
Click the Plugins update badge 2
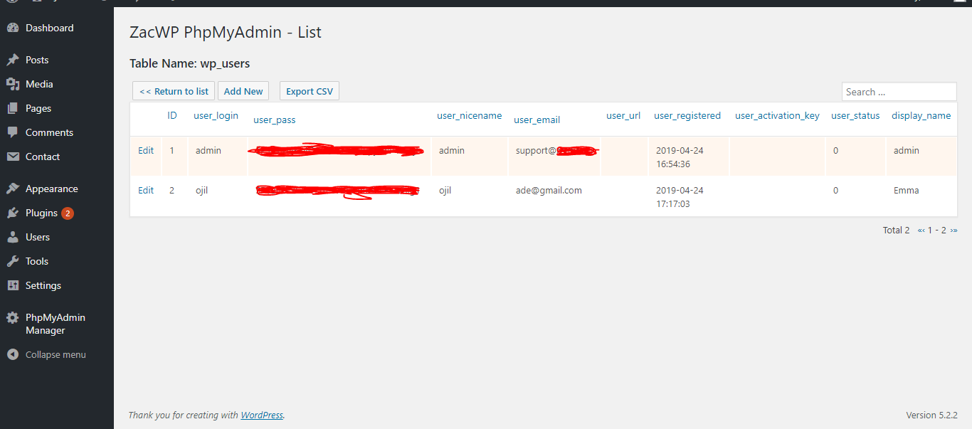coord(67,213)
